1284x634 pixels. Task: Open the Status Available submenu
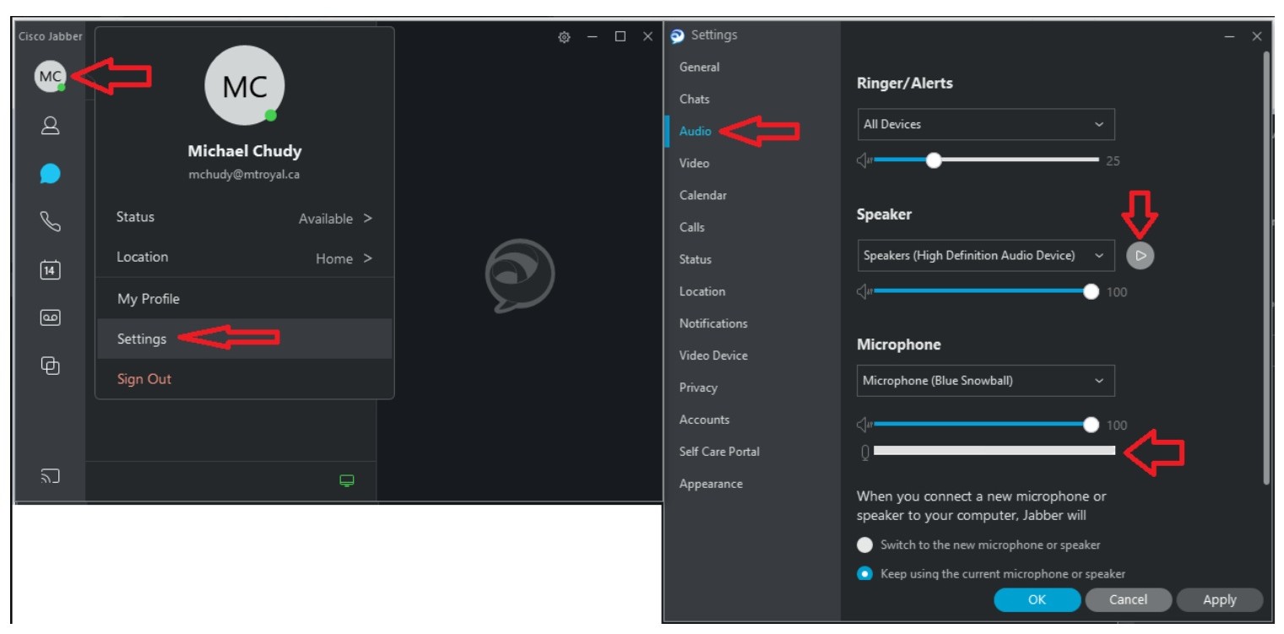click(x=244, y=218)
